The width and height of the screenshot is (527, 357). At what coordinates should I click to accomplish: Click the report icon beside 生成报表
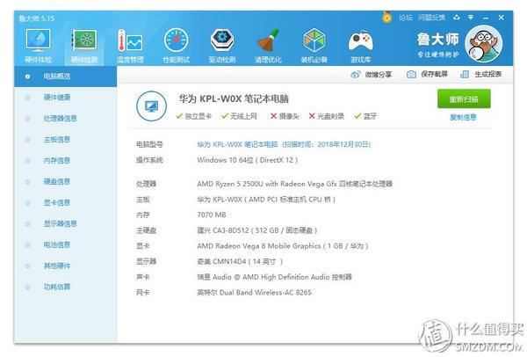point(465,74)
